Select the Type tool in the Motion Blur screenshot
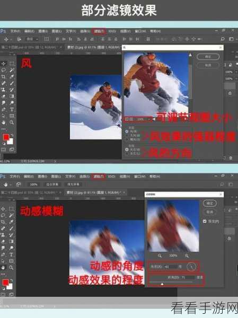 pos(11,254)
